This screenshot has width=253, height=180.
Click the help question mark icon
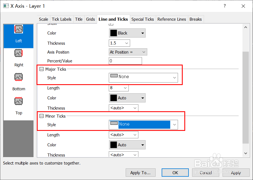tap(225, 6)
